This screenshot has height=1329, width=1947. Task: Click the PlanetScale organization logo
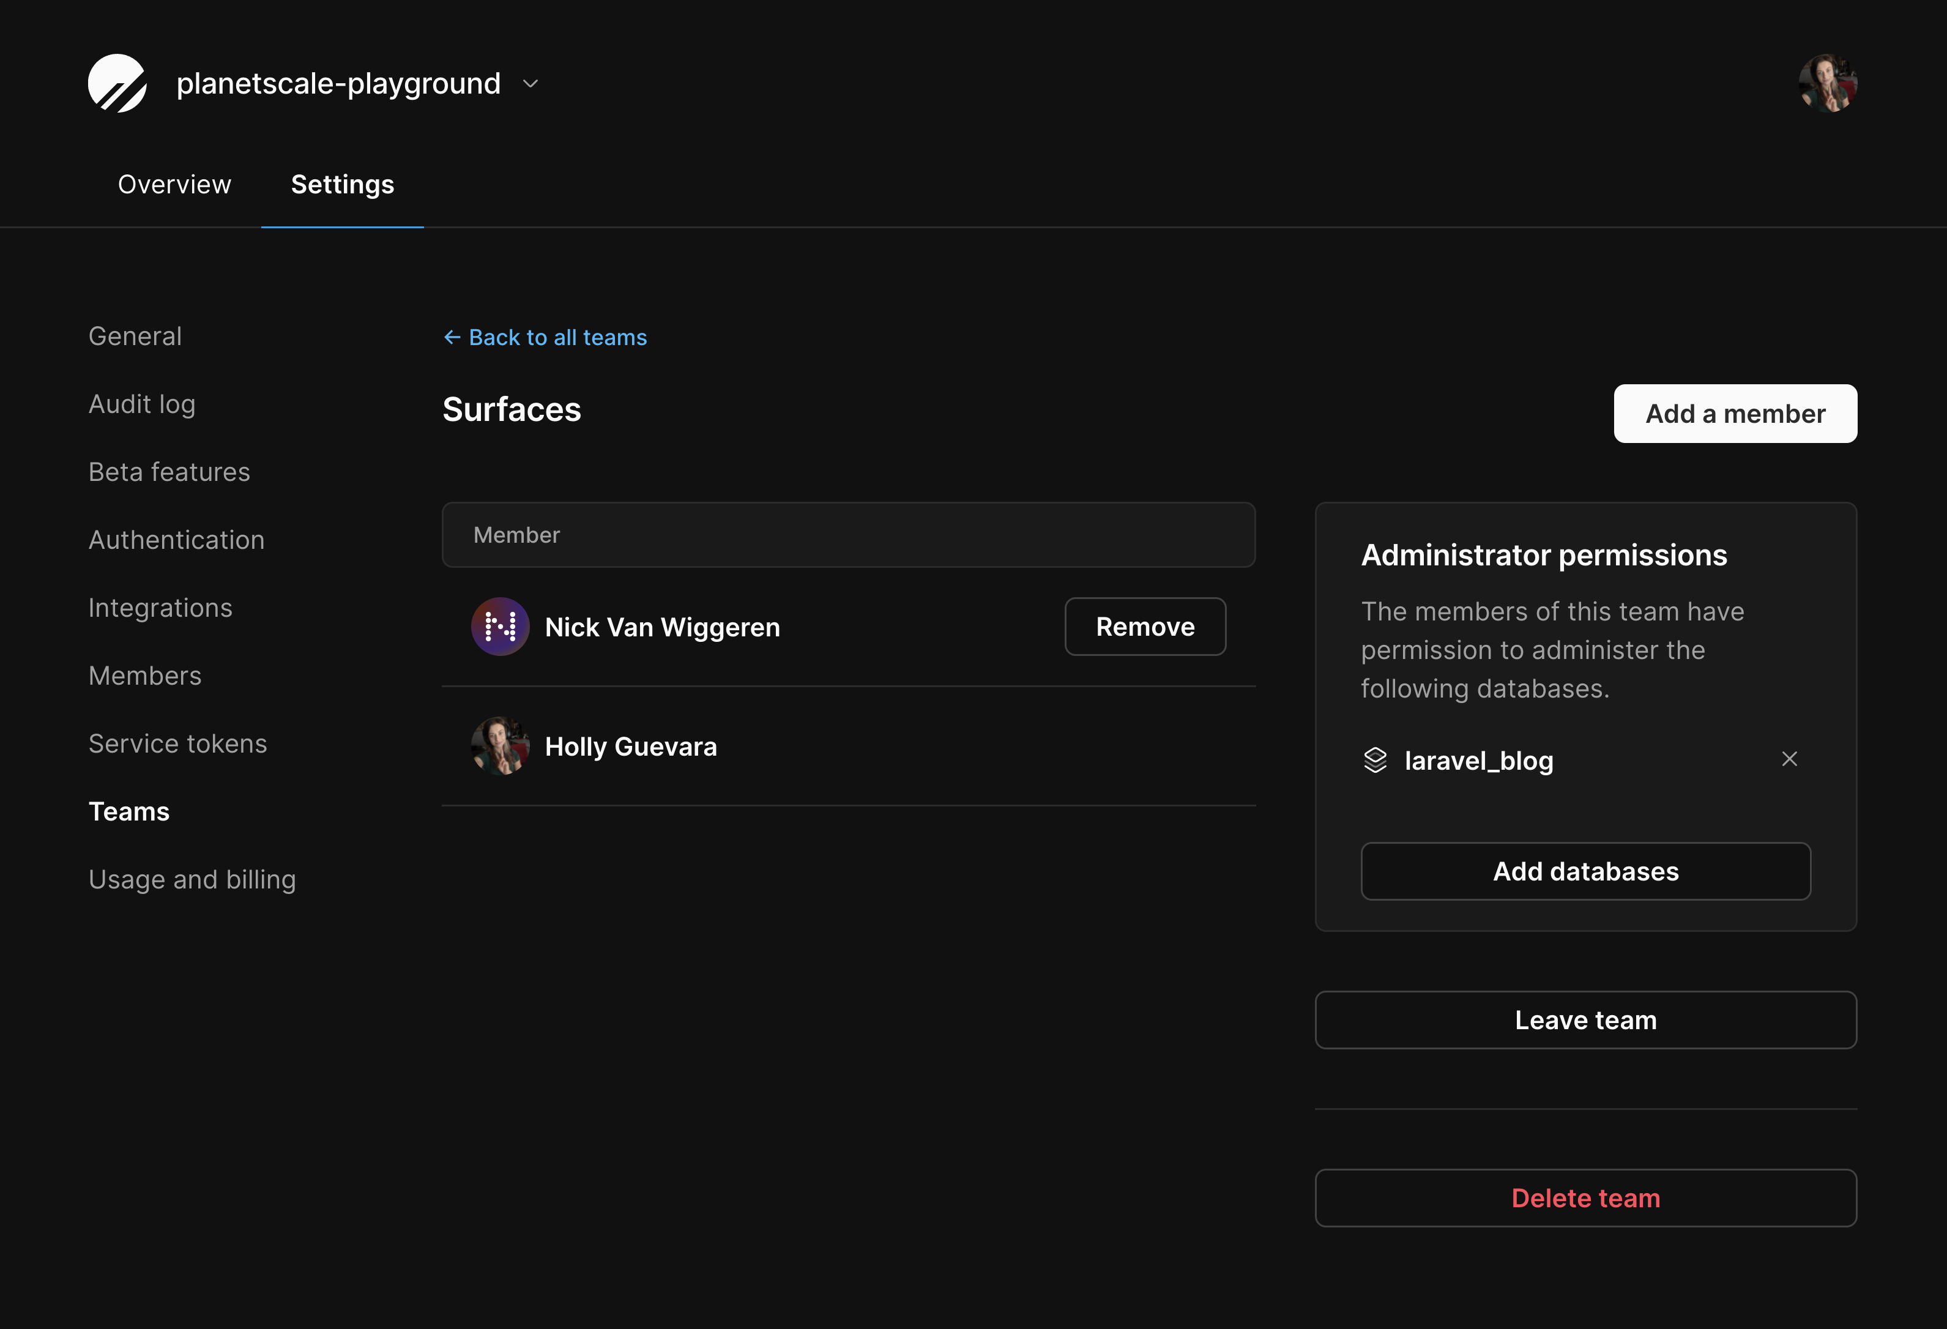(x=117, y=83)
